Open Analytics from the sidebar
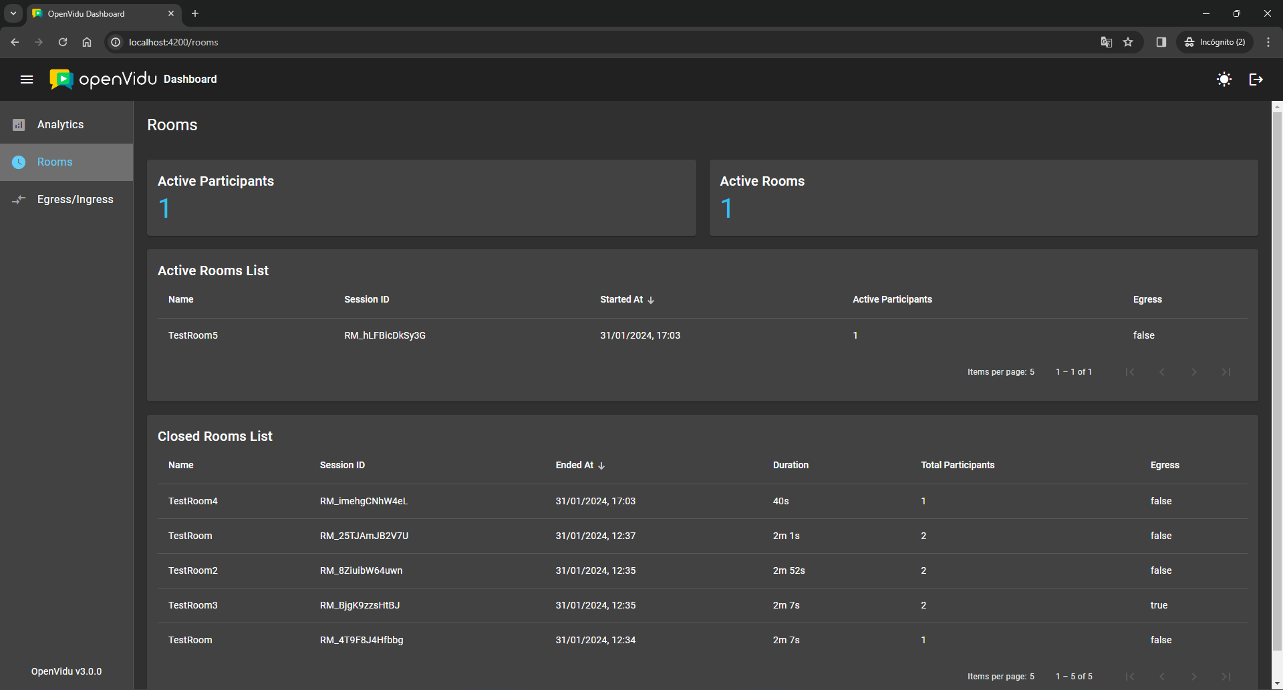Screen dimensions: 1283x690 (60, 125)
